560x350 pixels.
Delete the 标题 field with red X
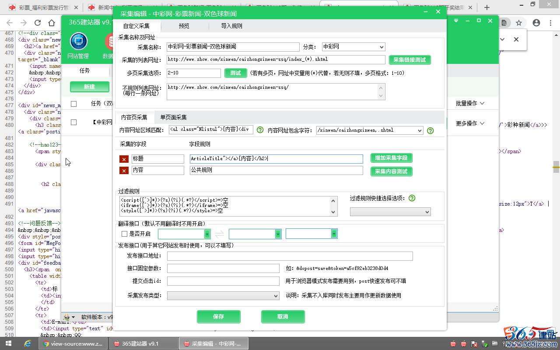click(124, 159)
